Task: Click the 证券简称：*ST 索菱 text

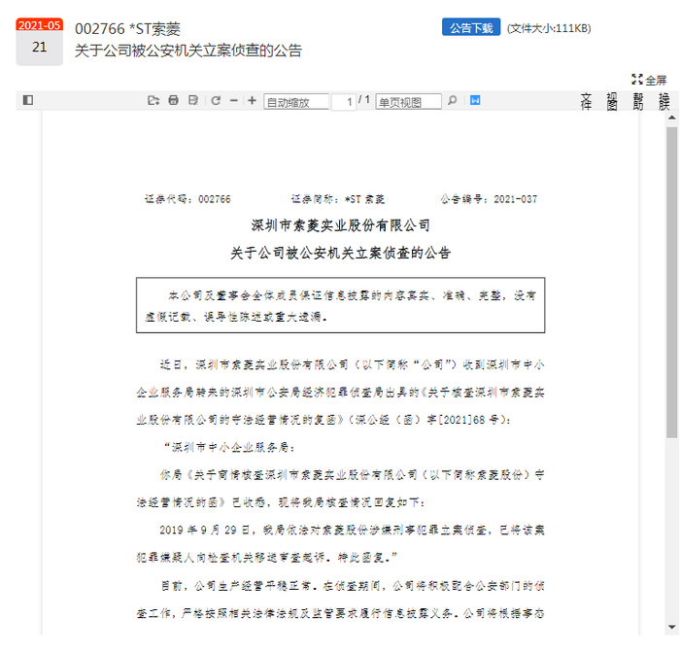Action: coord(338,199)
